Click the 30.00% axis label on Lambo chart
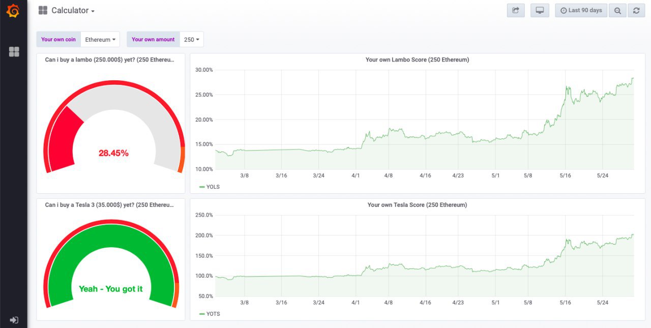The image size is (651, 328). 204,70
